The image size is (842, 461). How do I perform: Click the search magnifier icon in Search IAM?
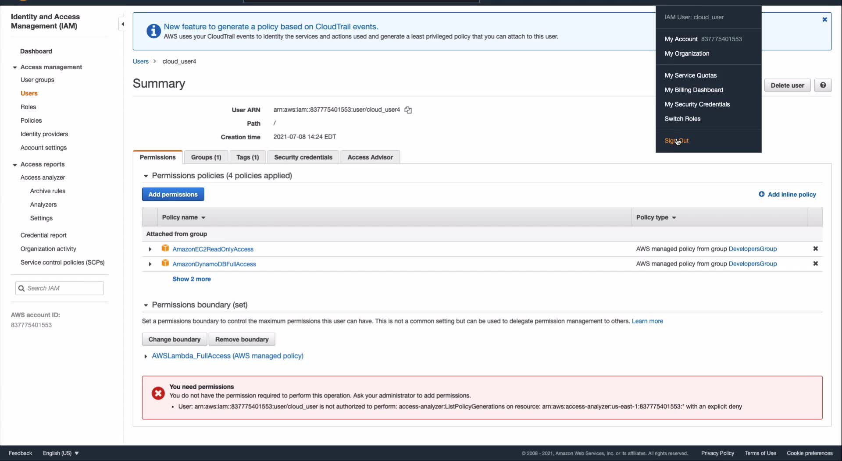(x=21, y=288)
